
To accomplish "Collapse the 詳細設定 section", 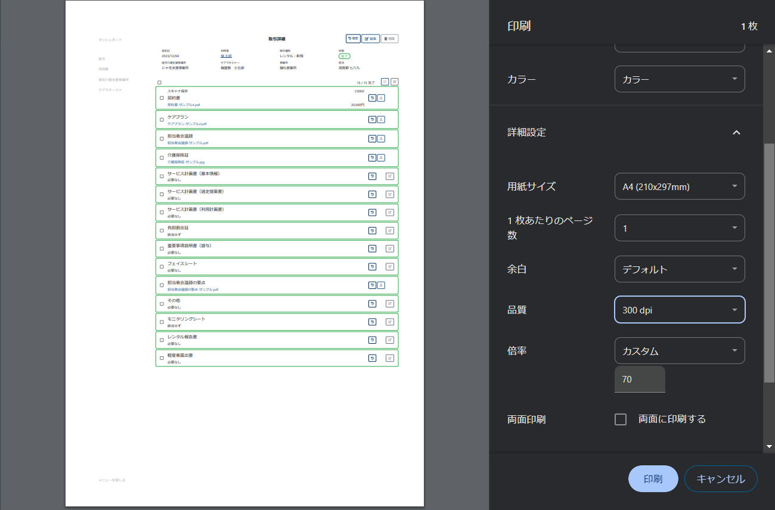I will pyautogui.click(x=736, y=132).
